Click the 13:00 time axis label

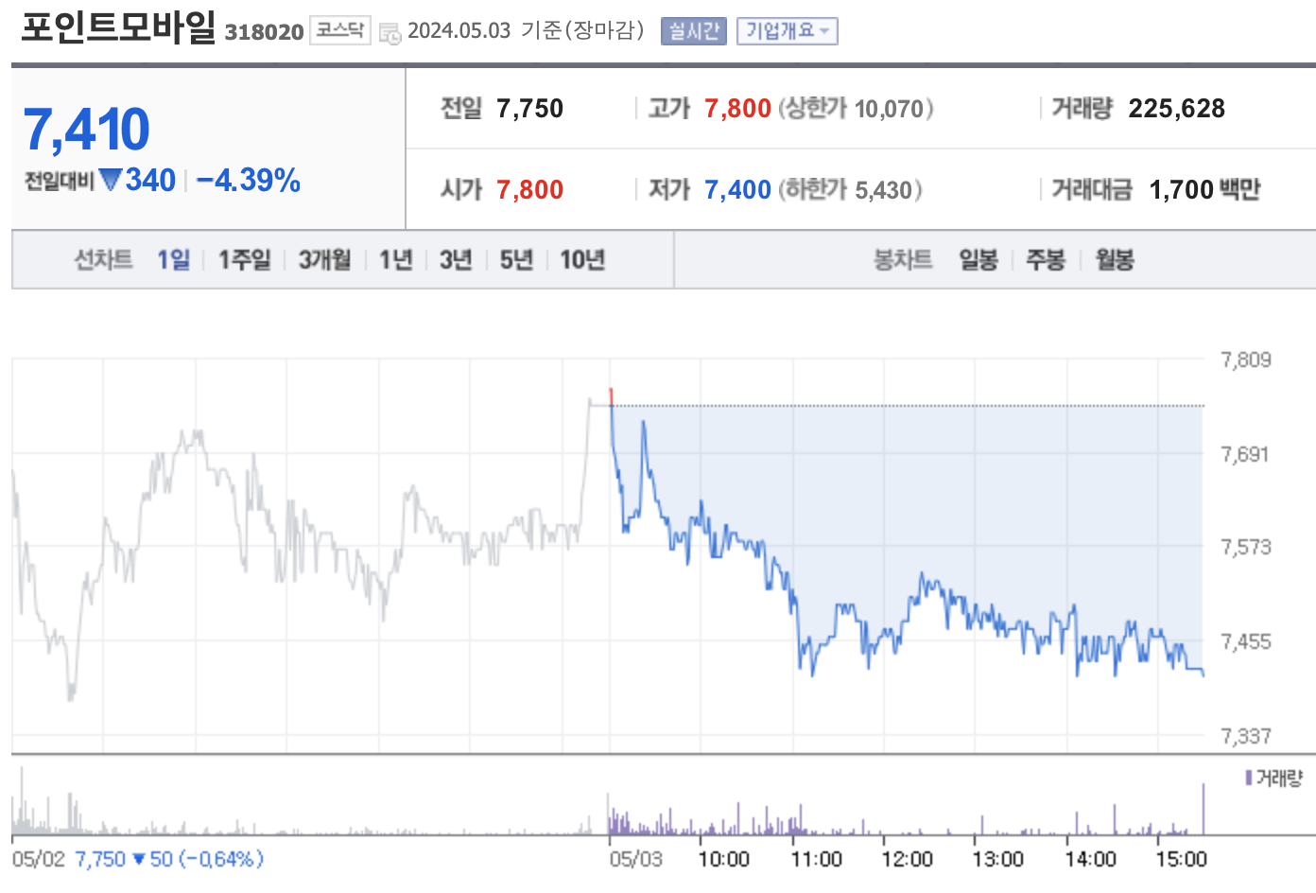(998, 859)
